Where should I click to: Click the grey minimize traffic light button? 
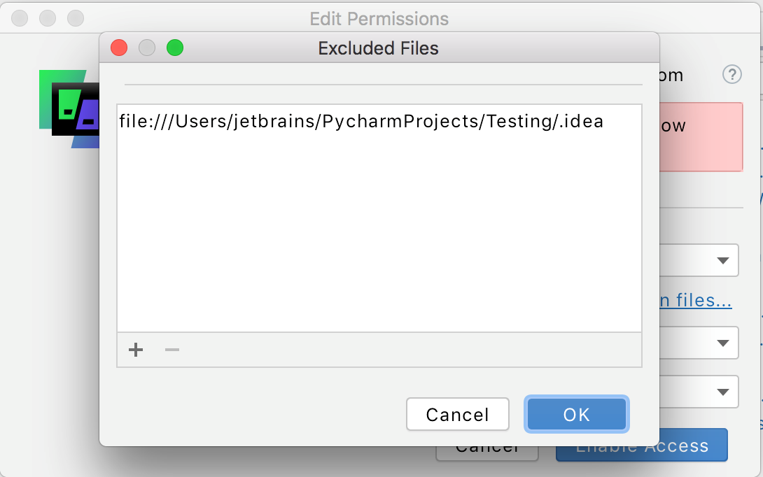tap(147, 48)
